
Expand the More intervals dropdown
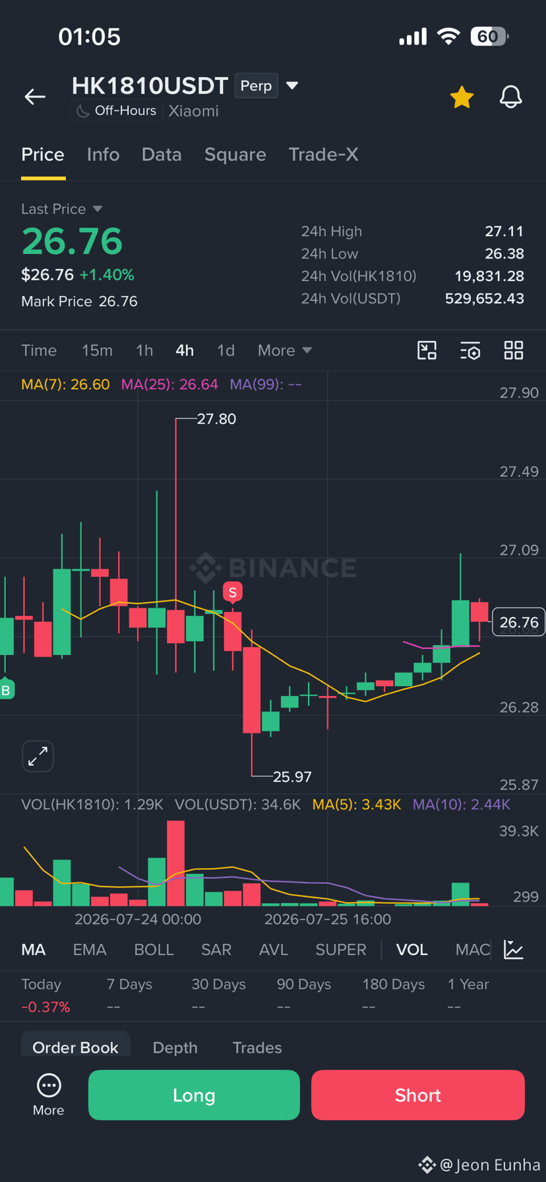click(284, 350)
